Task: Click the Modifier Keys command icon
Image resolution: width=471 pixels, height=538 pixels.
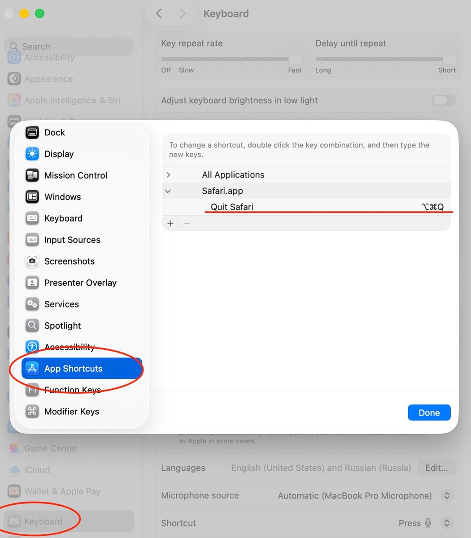Action: tap(32, 412)
